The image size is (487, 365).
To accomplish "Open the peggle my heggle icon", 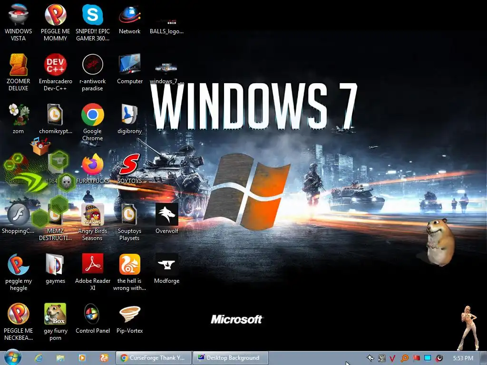I will tap(19, 272).
